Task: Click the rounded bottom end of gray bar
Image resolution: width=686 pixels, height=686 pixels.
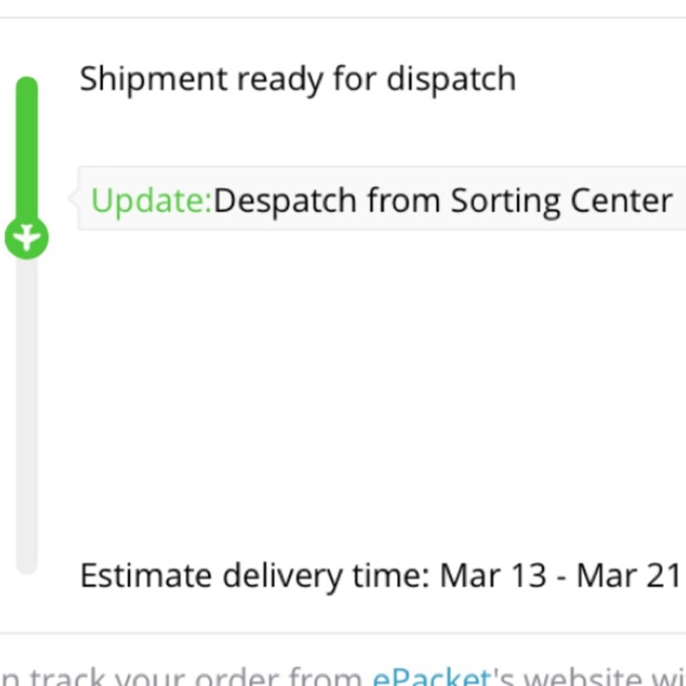Action: pyautogui.click(x=27, y=566)
